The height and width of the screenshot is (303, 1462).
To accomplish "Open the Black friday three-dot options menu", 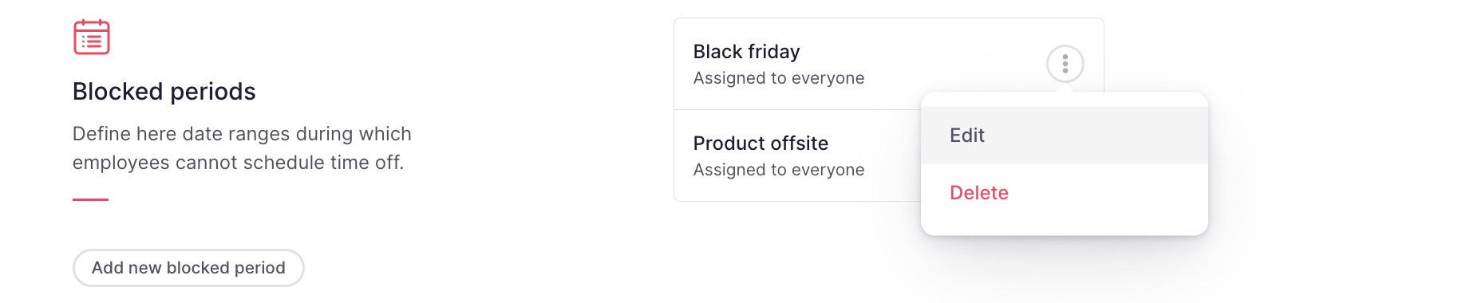I will (x=1065, y=64).
